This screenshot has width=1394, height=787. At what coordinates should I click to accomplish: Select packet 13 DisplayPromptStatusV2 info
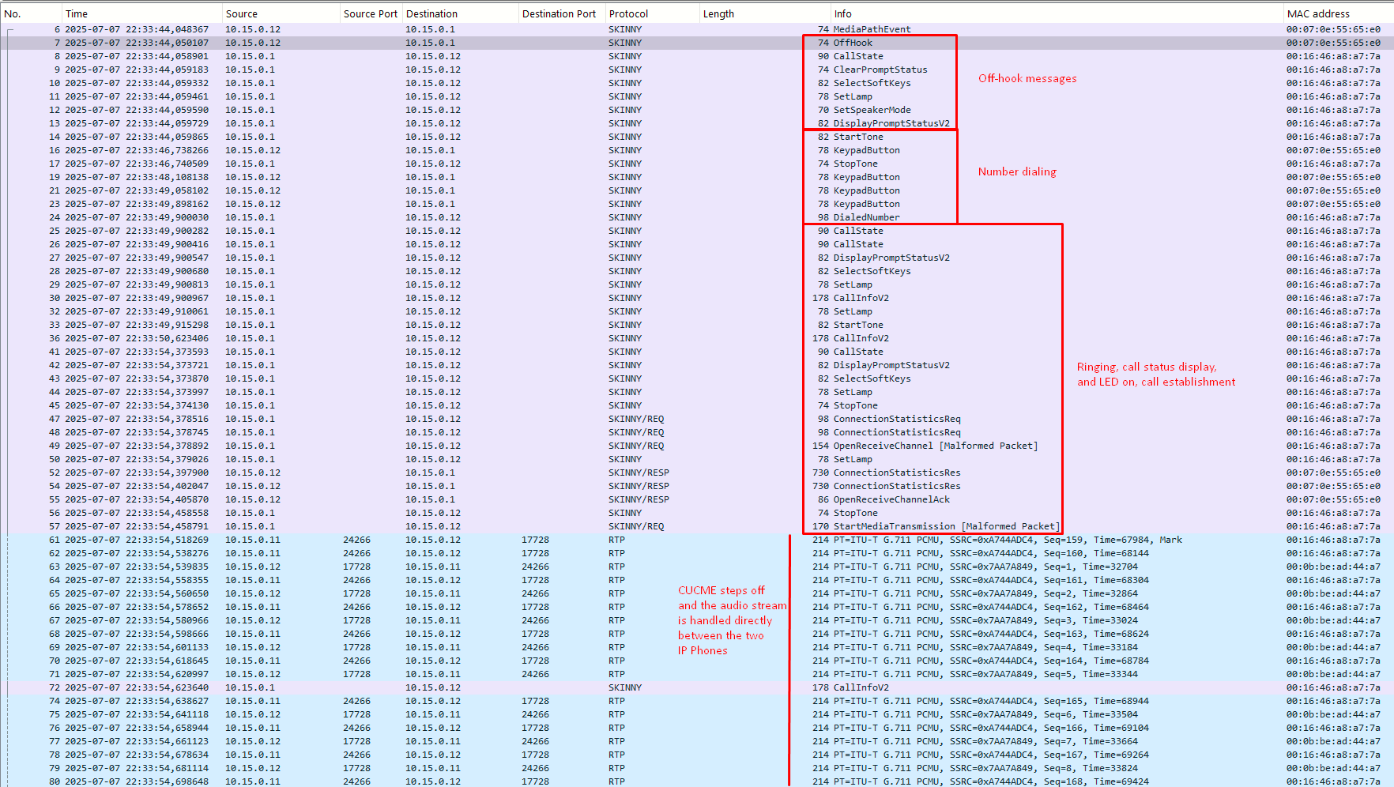891,123
